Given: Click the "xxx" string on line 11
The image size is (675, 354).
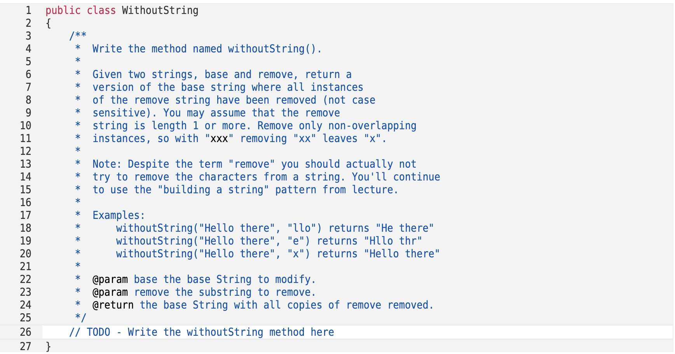Looking at the screenshot, I should pos(219,139).
